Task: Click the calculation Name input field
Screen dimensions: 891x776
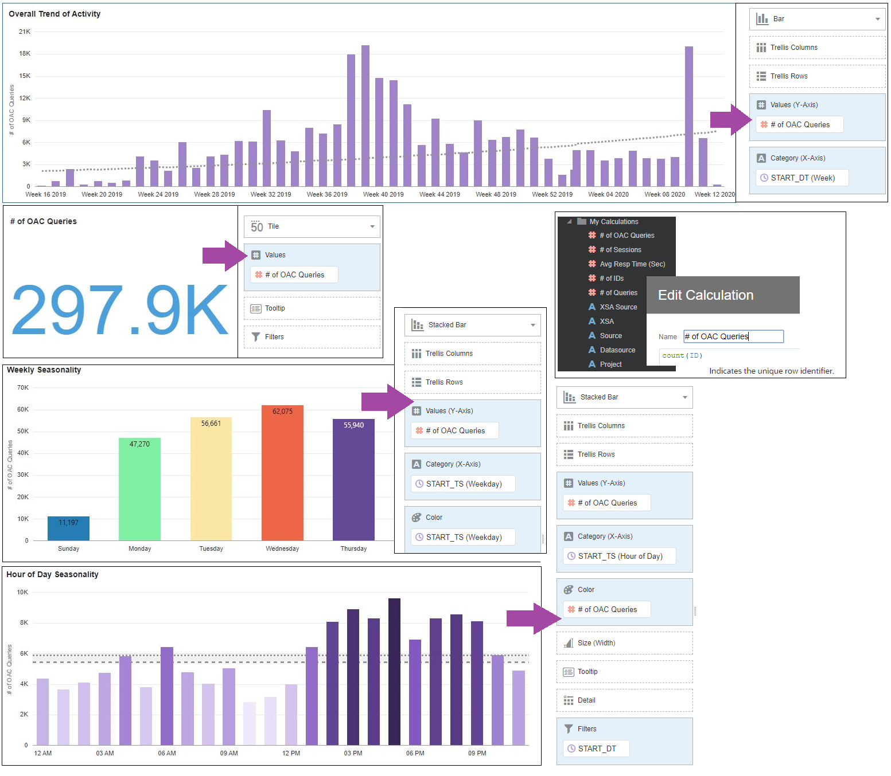Action: pos(733,336)
